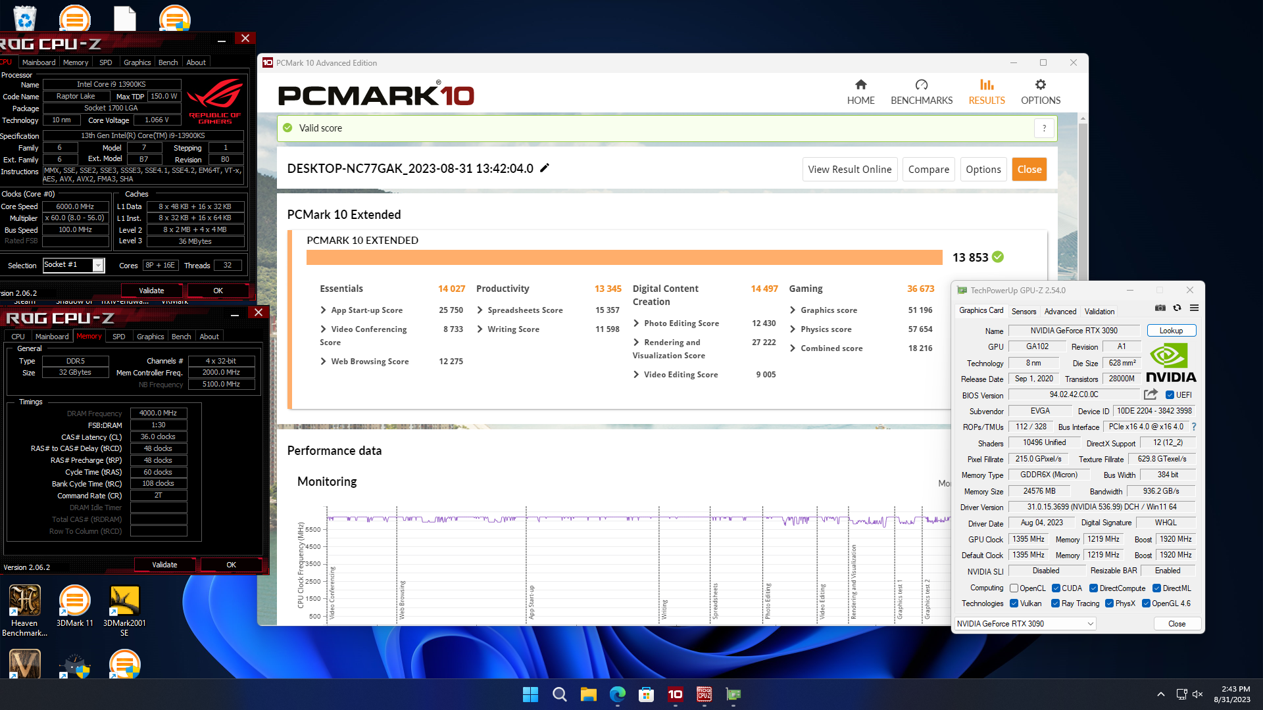Click the help question mark button
This screenshot has width=1263, height=710.
point(1044,128)
